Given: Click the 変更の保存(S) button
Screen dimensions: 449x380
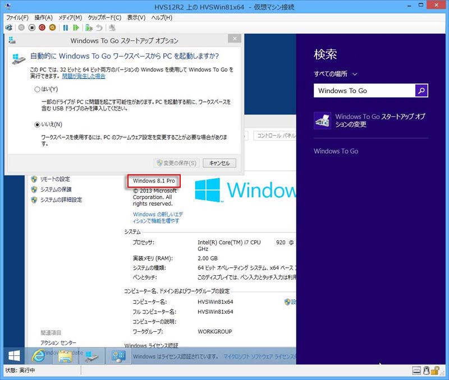Looking at the screenshot, I should [x=177, y=163].
